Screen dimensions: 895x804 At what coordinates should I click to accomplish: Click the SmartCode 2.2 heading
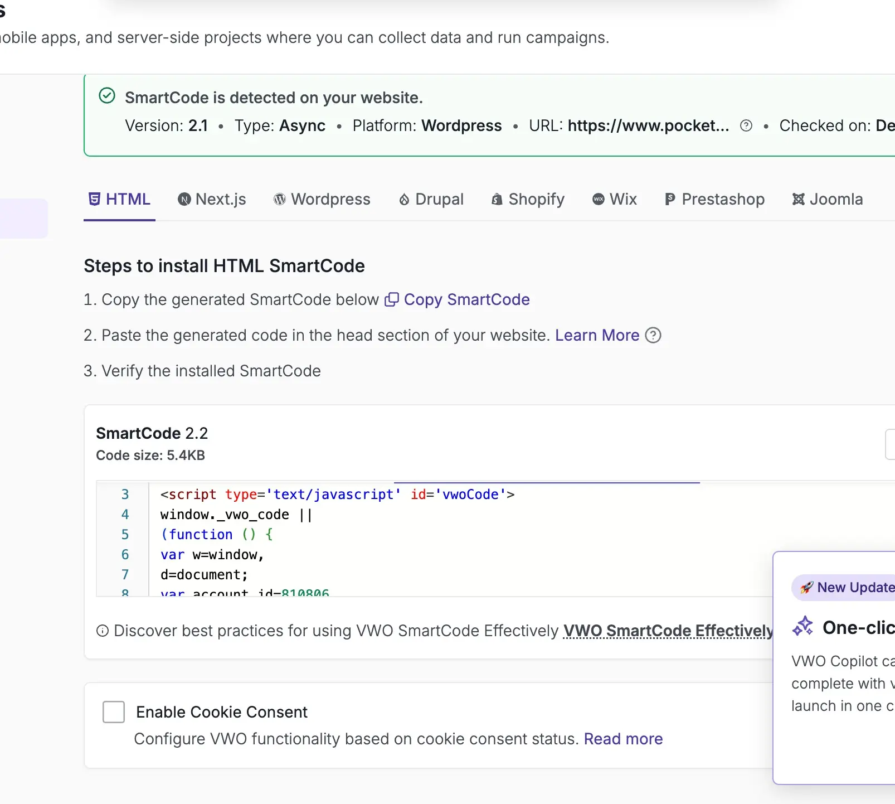point(152,433)
